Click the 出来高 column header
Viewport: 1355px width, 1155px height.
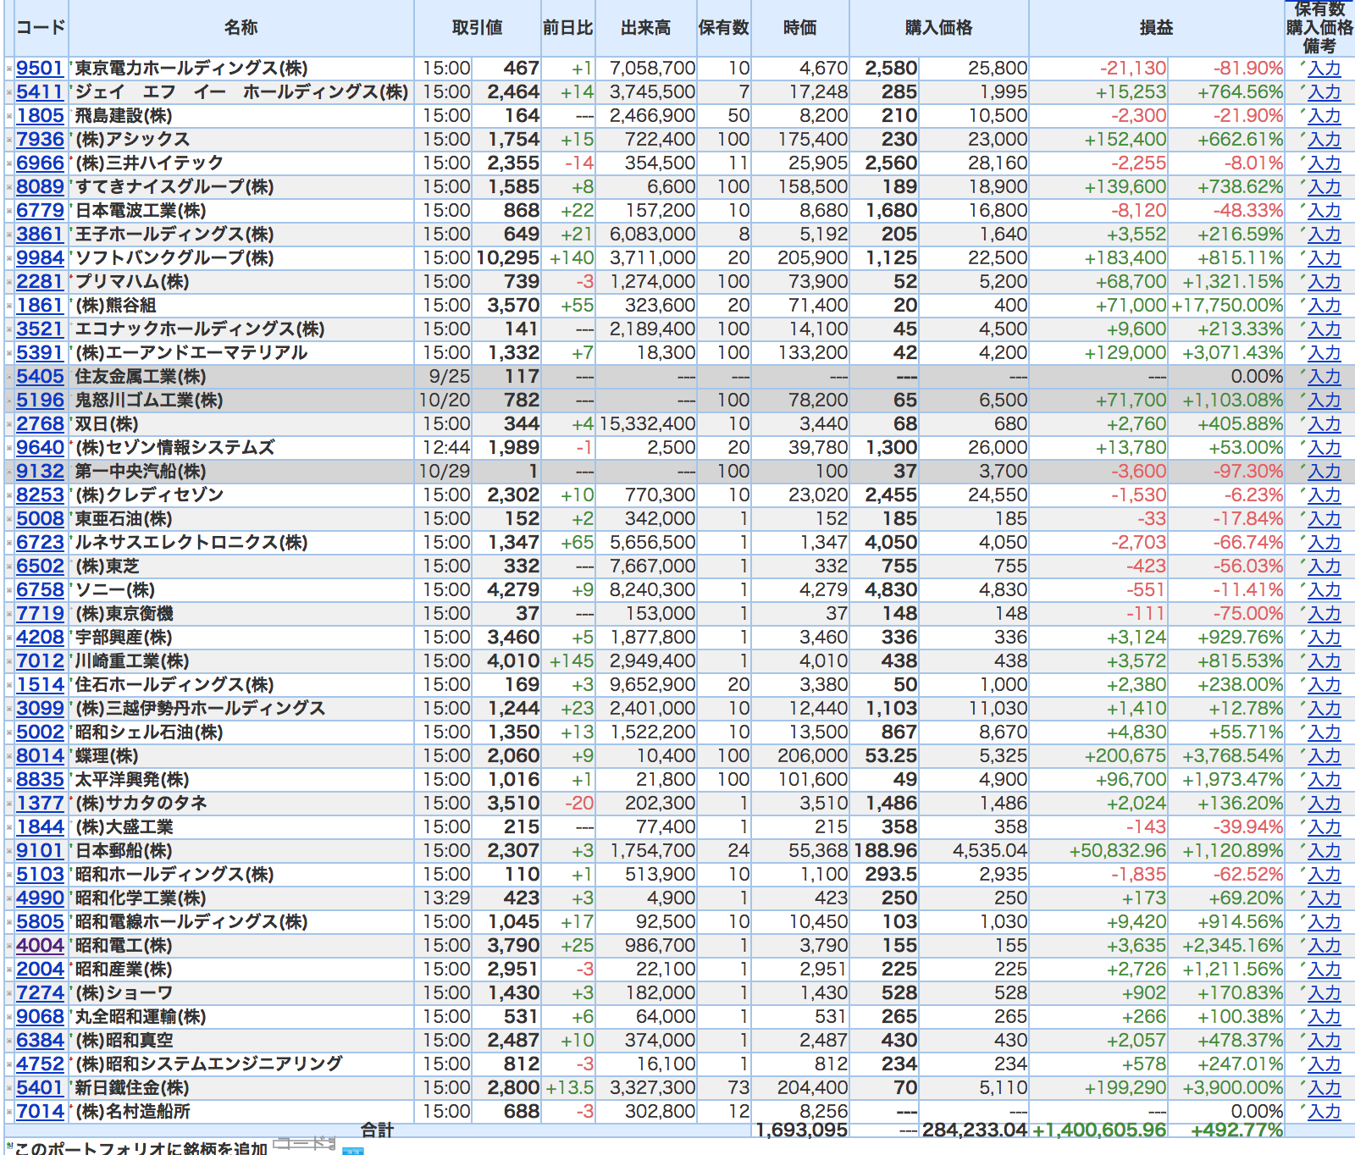(646, 28)
